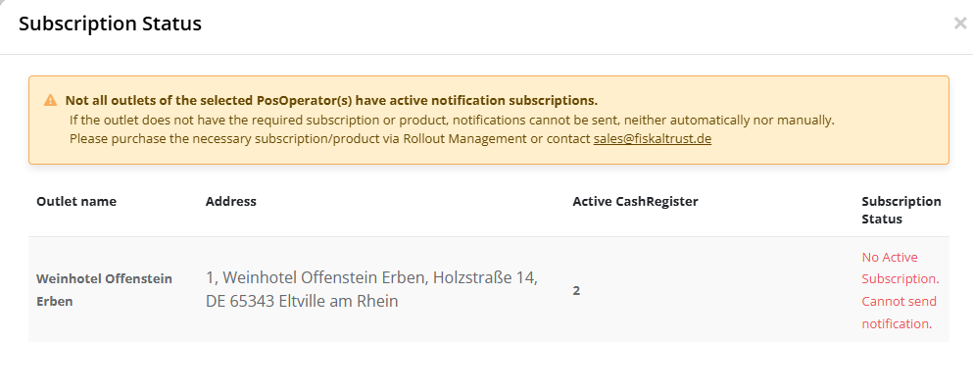Click the "Active CashRegister" column header
Image resolution: width=973 pixels, height=392 pixels.
click(x=635, y=201)
